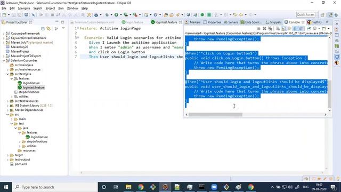
Task: Expand the KeywordDrivenFrameWork project node
Action: tap(4, 38)
